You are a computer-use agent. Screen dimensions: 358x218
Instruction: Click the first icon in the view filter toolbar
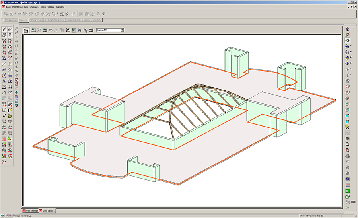point(26,30)
